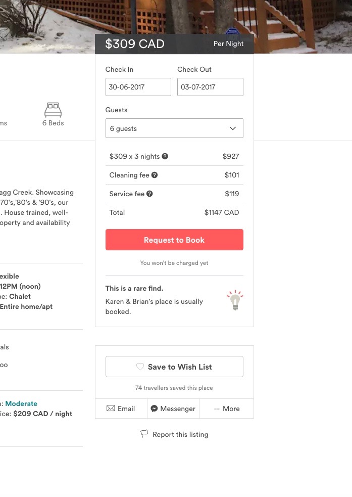Click the Service fee question mark icon

(x=149, y=194)
